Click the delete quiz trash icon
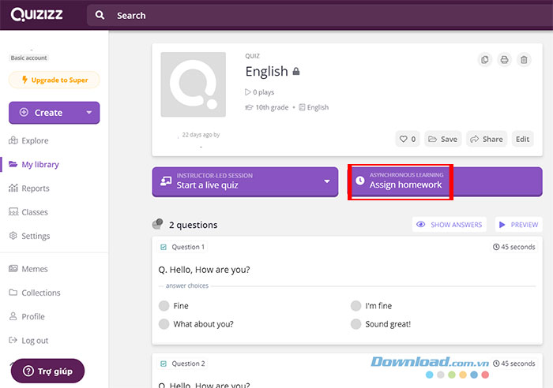 (524, 60)
